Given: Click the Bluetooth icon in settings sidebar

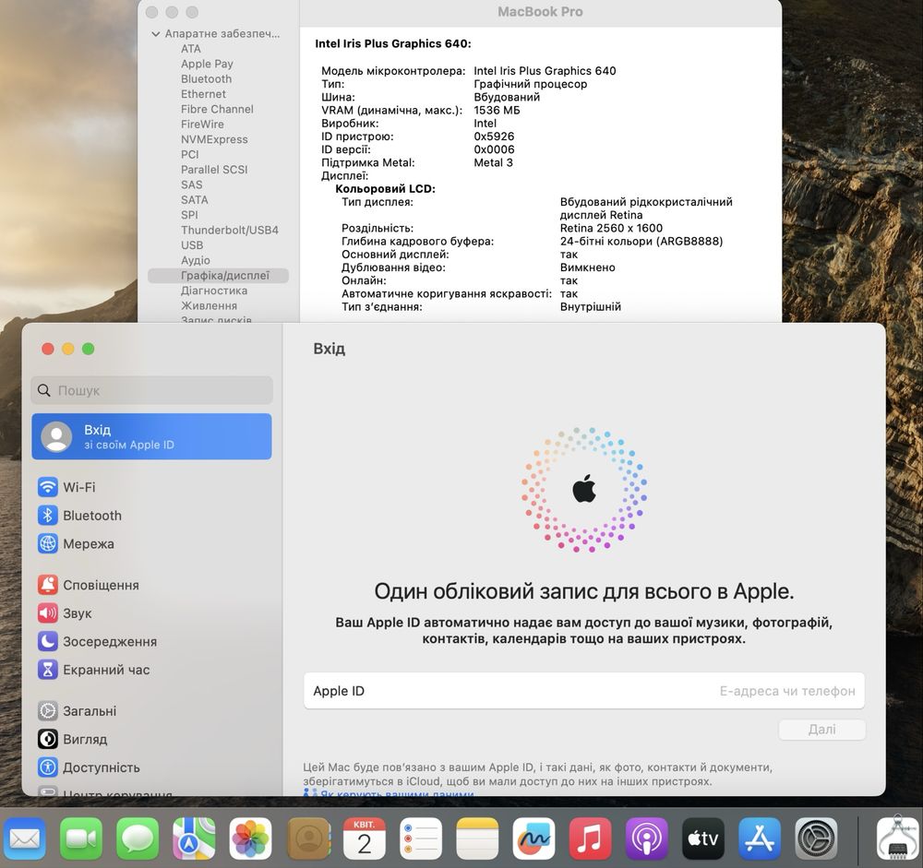Looking at the screenshot, I should click(x=48, y=515).
